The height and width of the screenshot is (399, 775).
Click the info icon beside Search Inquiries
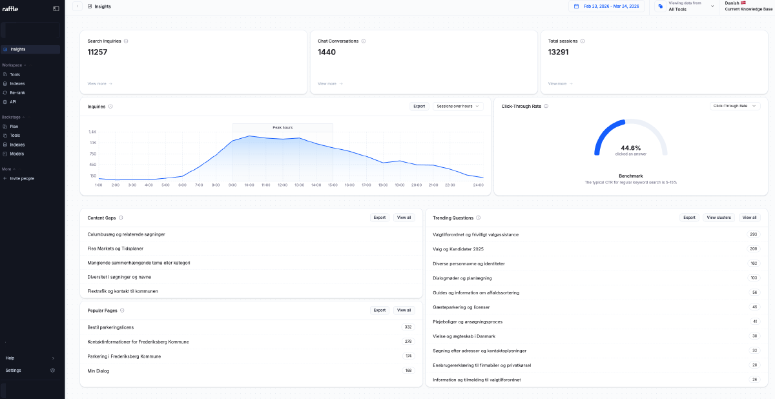click(x=126, y=41)
